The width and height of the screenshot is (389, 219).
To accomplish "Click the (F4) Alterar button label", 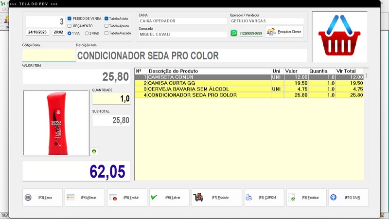I will point(88,198).
